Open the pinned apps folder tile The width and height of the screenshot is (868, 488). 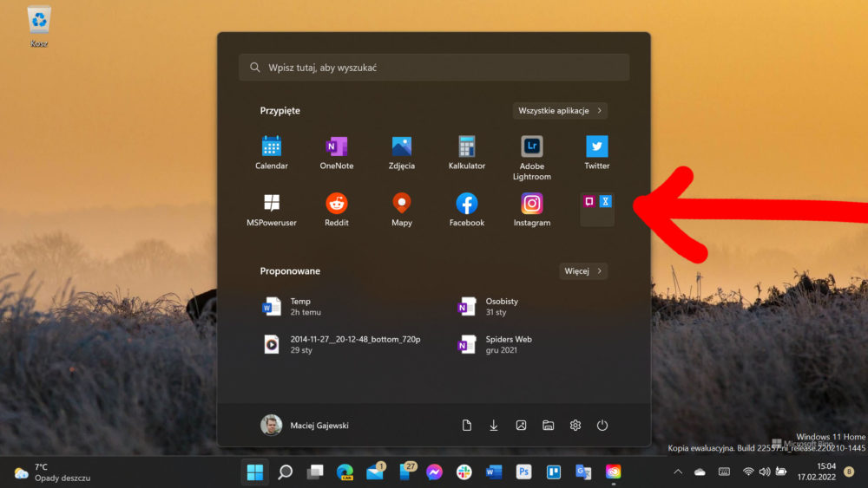pyautogui.click(x=597, y=209)
